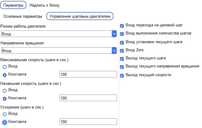This screenshot has height=128, width=202.
Task: Open the Надпись к блоку tab
Action: tap(45, 5)
